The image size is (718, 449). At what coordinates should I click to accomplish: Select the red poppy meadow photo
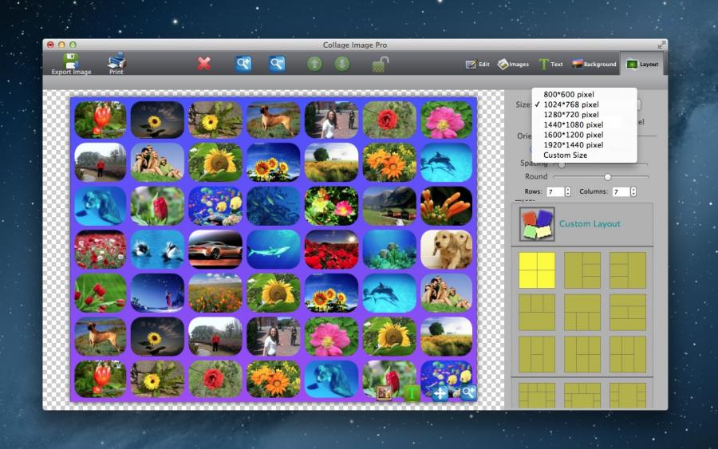click(101, 249)
